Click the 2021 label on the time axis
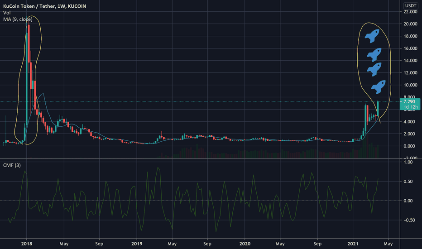The image size is (422, 249). pyautogui.click(x=353, y=244)
